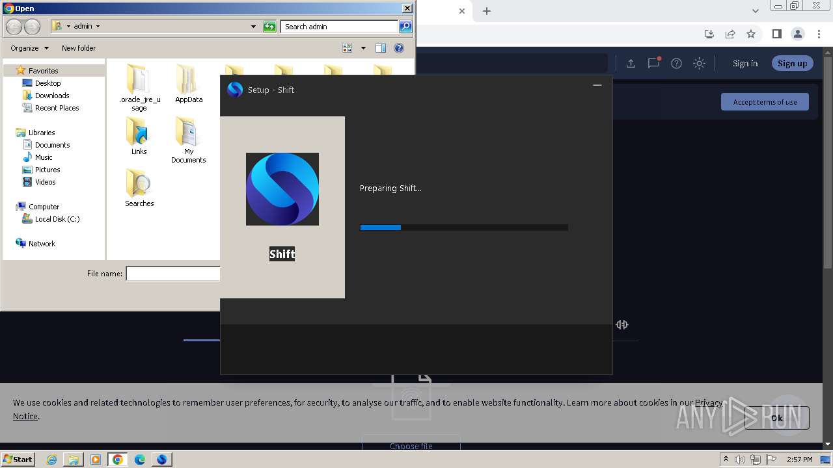This screenshot has height=468, width=833.
Task: Change view using the views icon
Action: (x=348, y=48)
